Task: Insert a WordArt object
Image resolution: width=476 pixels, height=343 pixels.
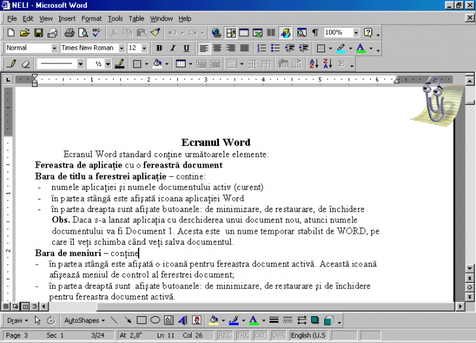Action: [x=183, y=320]
